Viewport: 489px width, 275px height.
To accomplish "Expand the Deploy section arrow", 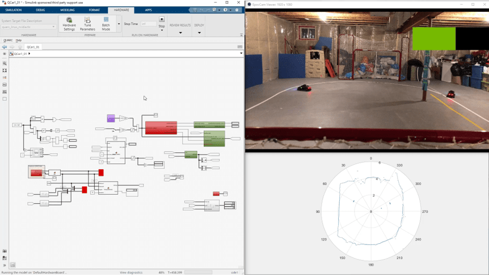I will (x=199, y=33).
